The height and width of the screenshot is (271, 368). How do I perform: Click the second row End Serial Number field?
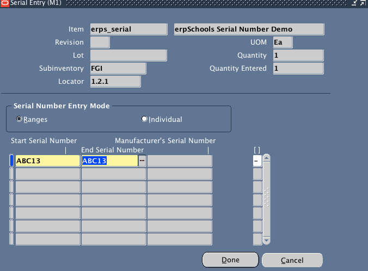[114, 174]
